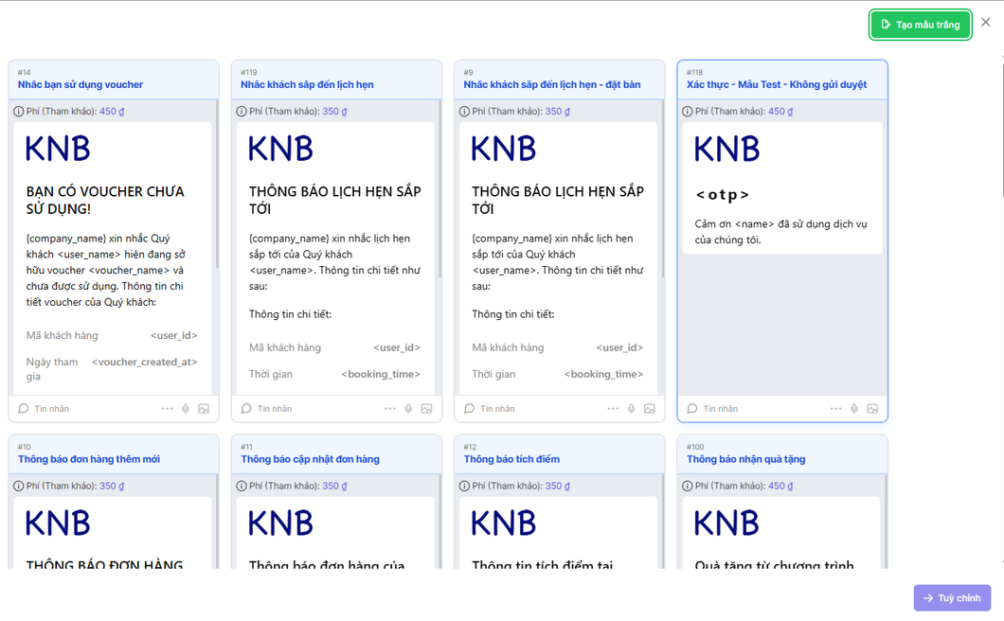The image size is (1004, 621).
Task: Click heading BẠN CÓ VOUCHER CHƯA SỬ DỤNG!
Action: 105,201
